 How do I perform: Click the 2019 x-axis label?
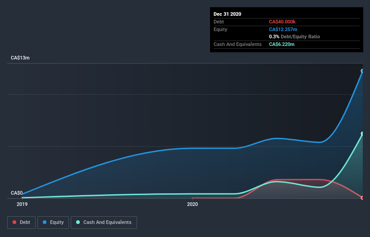pyautogui.click(x=22, y=204)
